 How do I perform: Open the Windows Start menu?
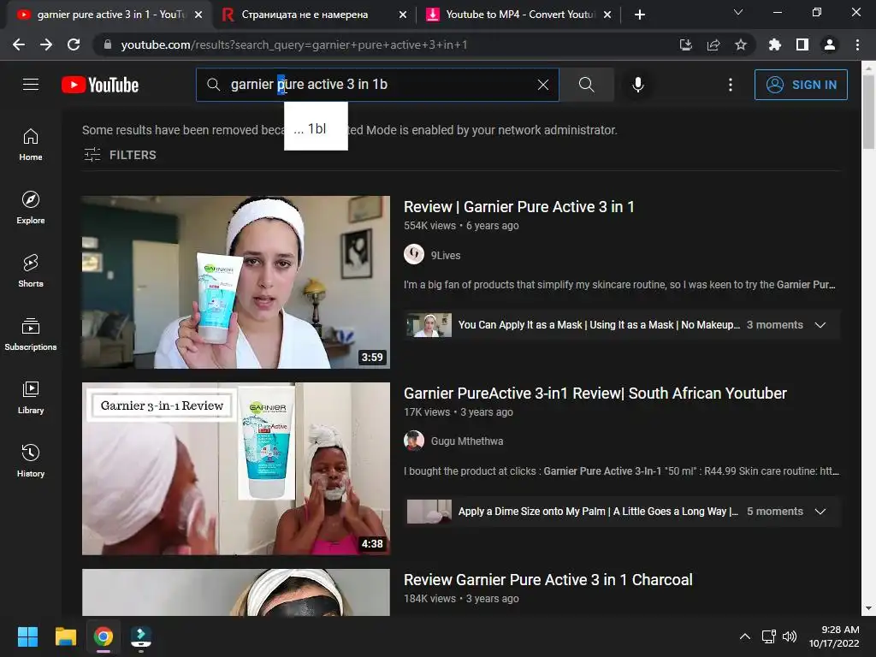pos(27,636)
